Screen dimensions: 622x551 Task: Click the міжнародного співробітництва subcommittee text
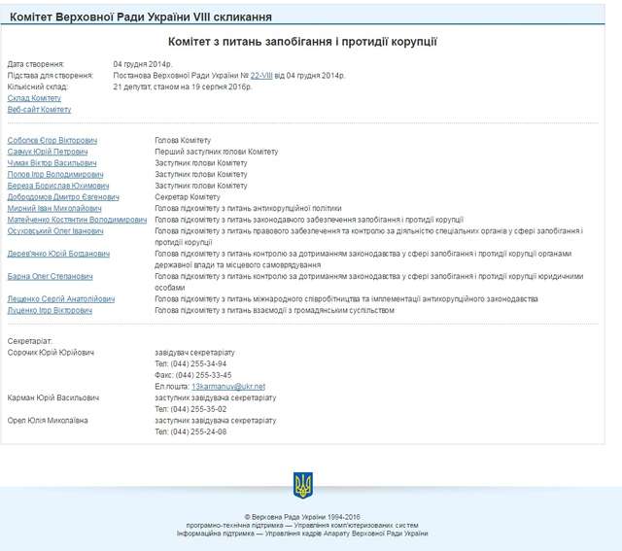346,299
